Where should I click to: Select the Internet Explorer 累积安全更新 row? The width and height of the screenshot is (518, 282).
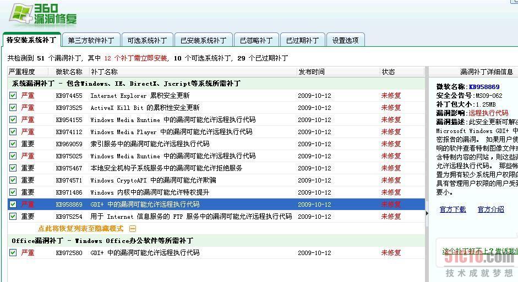click(x=216, y=96)
